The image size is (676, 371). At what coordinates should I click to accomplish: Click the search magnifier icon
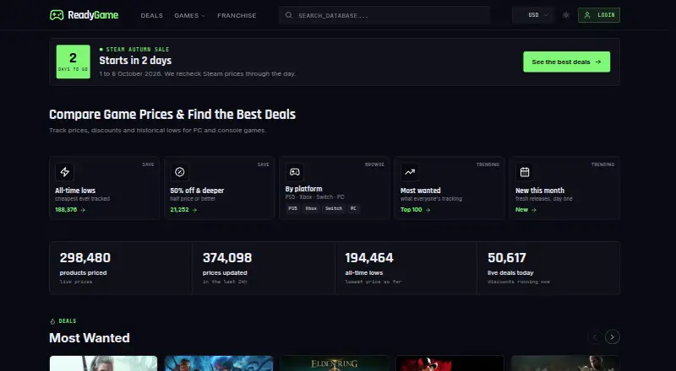coord(289,15)
